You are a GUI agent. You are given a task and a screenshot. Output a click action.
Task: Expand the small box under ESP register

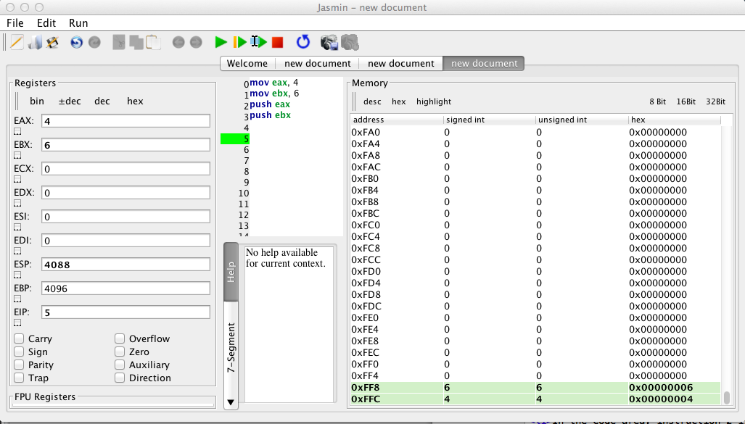(x=17, y=276)
